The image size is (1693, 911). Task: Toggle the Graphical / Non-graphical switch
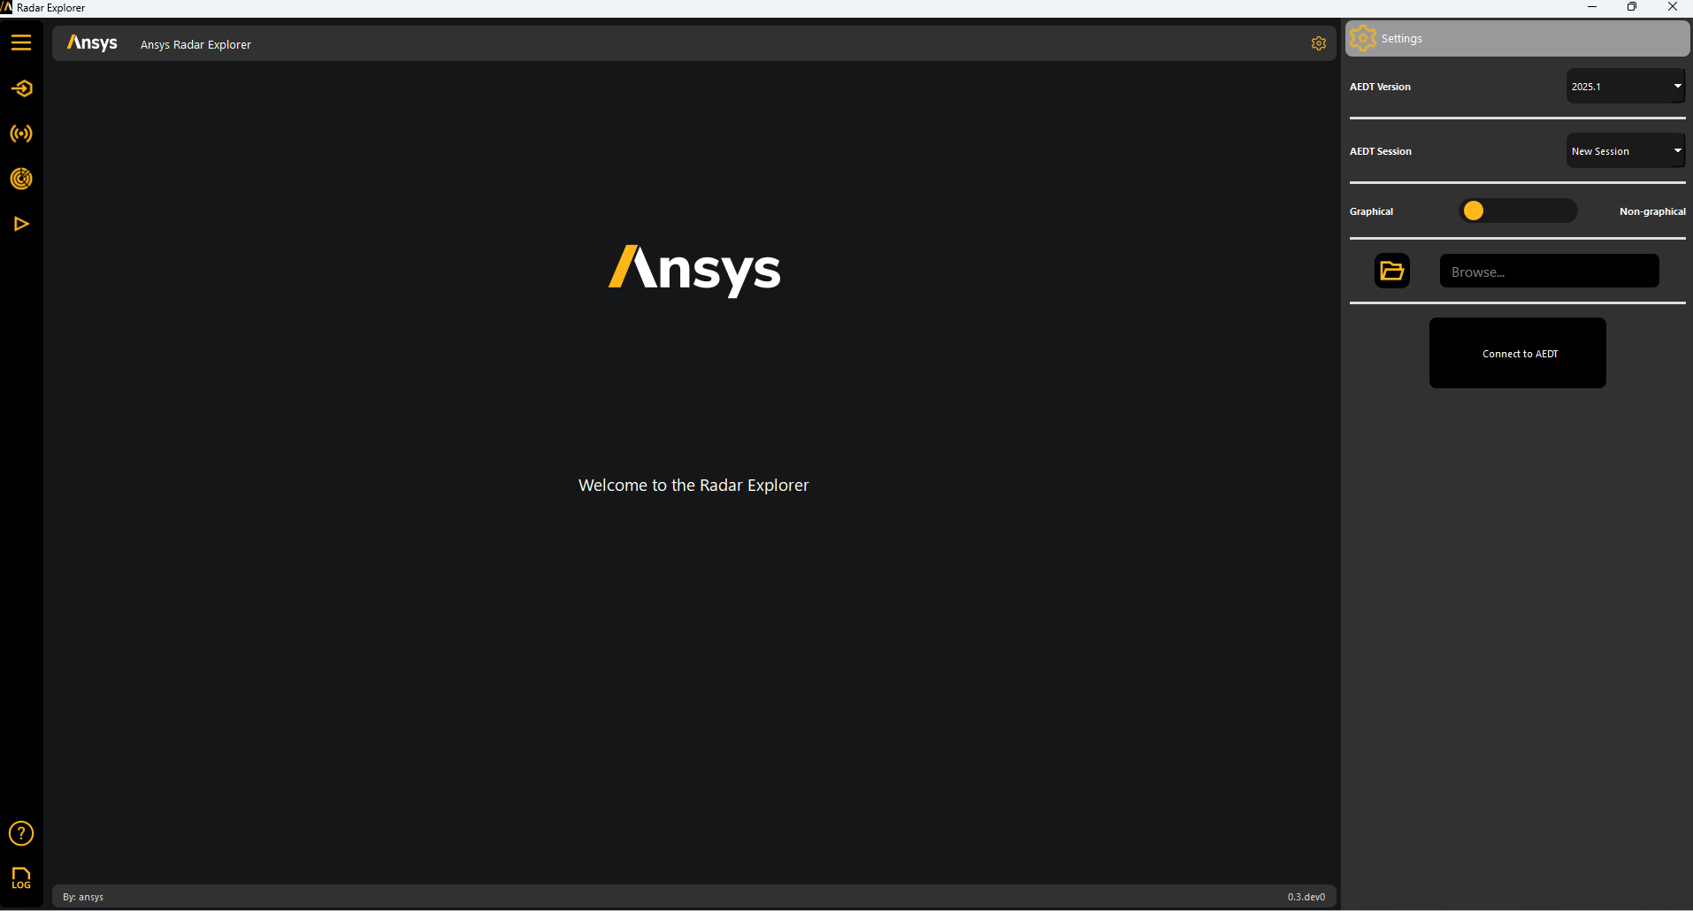(1517, 211)
